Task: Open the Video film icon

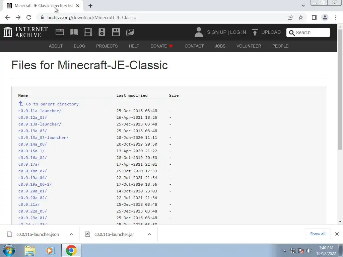Action: [x=88, y=32]
